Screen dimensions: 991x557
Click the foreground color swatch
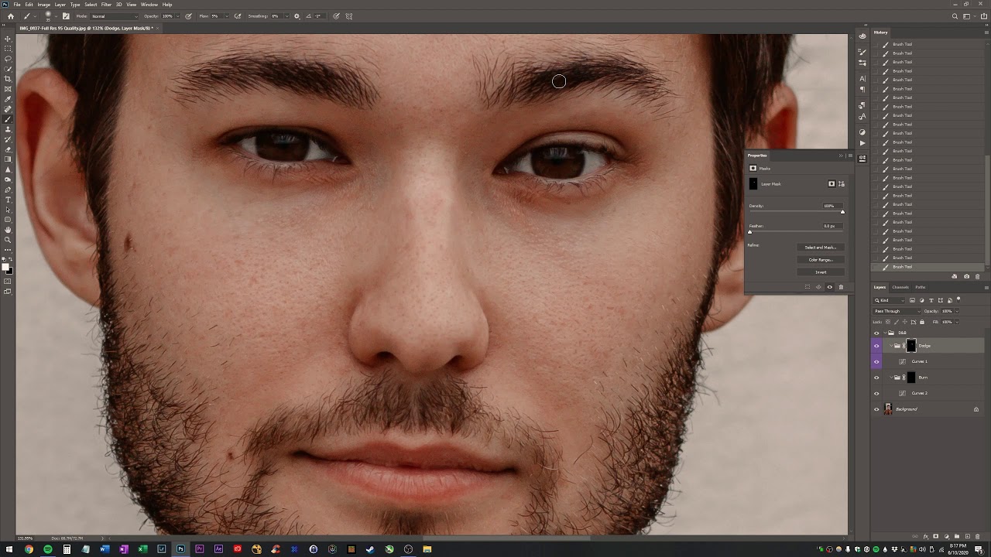[x=5, y=267]
